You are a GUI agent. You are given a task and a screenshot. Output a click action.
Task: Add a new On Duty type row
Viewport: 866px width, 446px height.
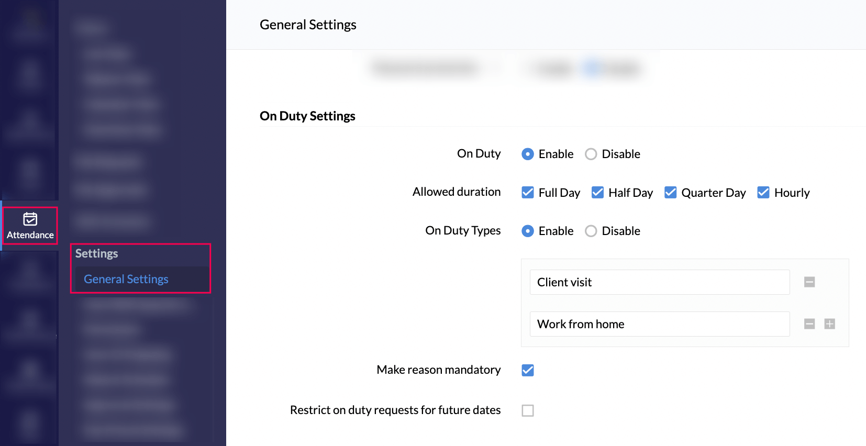[830, 324]
